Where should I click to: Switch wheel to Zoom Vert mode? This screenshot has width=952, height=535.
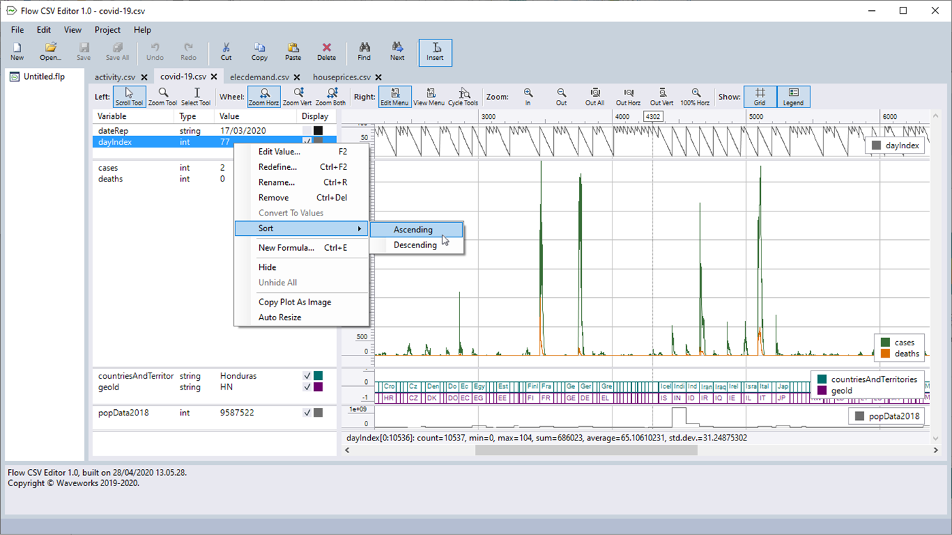click(x=297, y=97)
